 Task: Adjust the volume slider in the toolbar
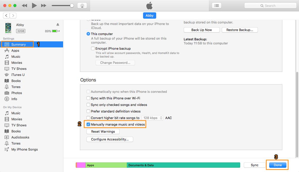[63, 5]
